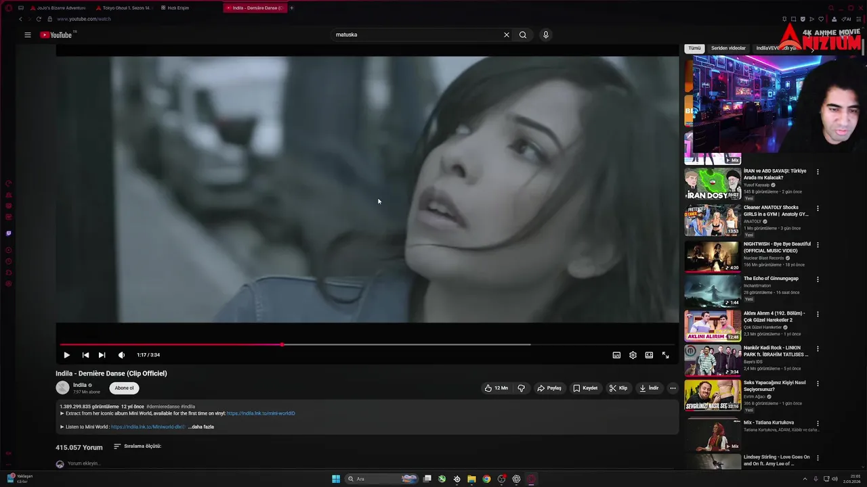The image size is (867, 487).
Task: Seek on the red video progress bar
Action: click(x=367, y=344)
